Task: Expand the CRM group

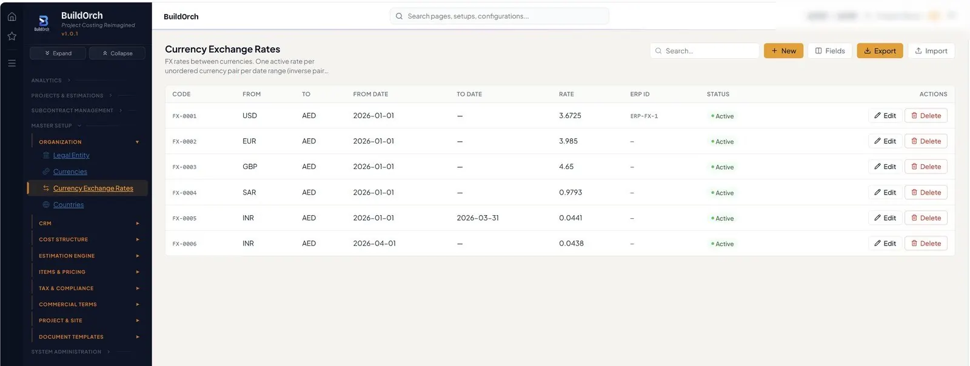Action: click(x=89, y=224)
